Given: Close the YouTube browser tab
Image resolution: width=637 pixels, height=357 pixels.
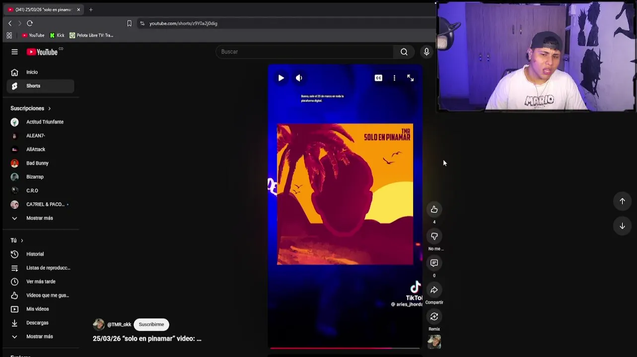Looking at the screenshot, I should click(78, 9).
